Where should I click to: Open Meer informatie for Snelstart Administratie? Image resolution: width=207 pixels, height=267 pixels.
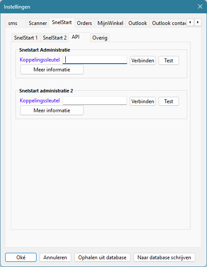52,70
